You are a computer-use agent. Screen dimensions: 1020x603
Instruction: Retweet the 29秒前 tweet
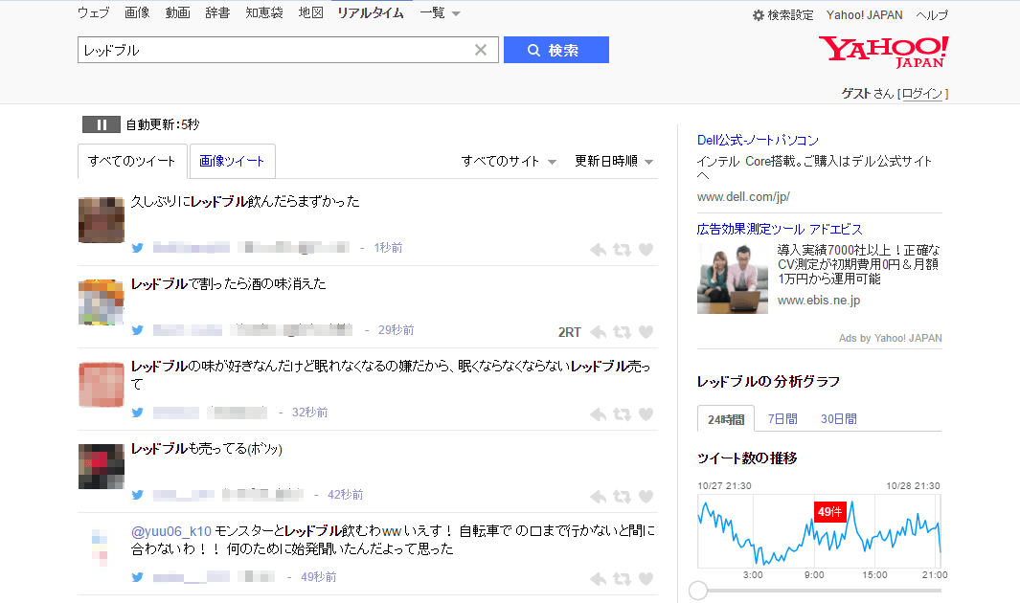(622, 332)
